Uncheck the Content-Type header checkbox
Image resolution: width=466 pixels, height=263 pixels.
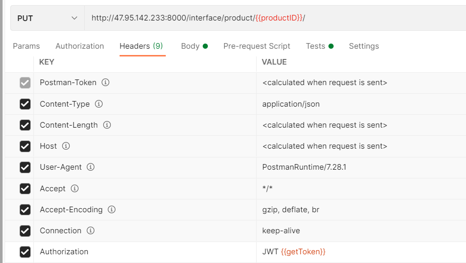pos(25,104)
